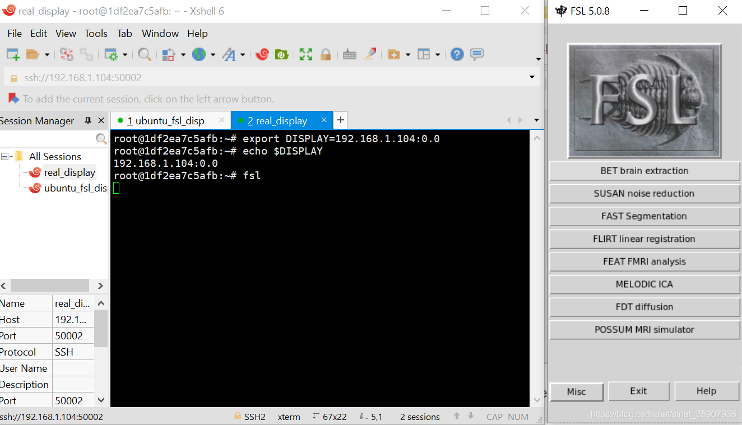Close the ubuntu_fsl_disp tab
Viewport: 742px width, 425px height.
tap(221, 120)
